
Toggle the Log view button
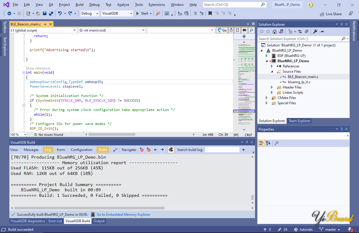(x=48, y=150)
